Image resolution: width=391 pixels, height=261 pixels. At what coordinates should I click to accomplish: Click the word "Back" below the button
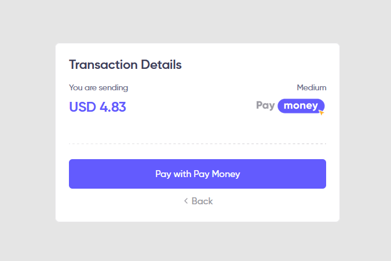pyautogui.click(x=202, y=201)
